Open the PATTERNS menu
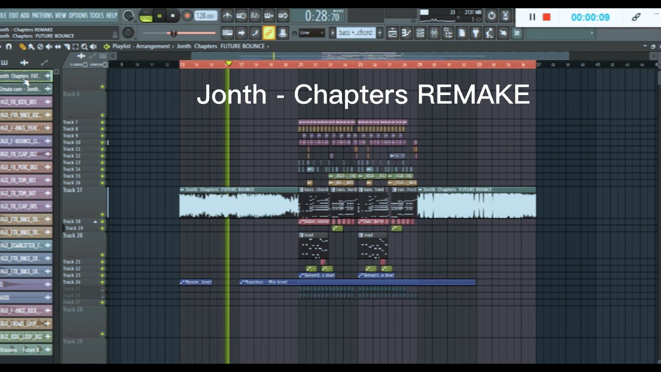 click(x=42, y=16)
